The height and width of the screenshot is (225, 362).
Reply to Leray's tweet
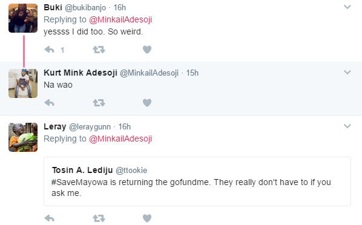point(49,218)
